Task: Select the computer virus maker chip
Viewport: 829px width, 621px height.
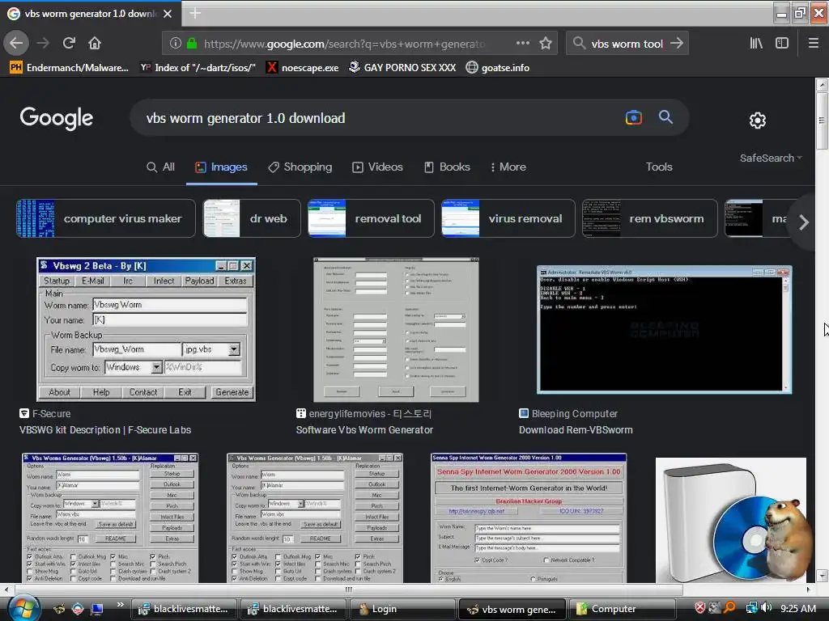Action: click(x=106, y=218)
